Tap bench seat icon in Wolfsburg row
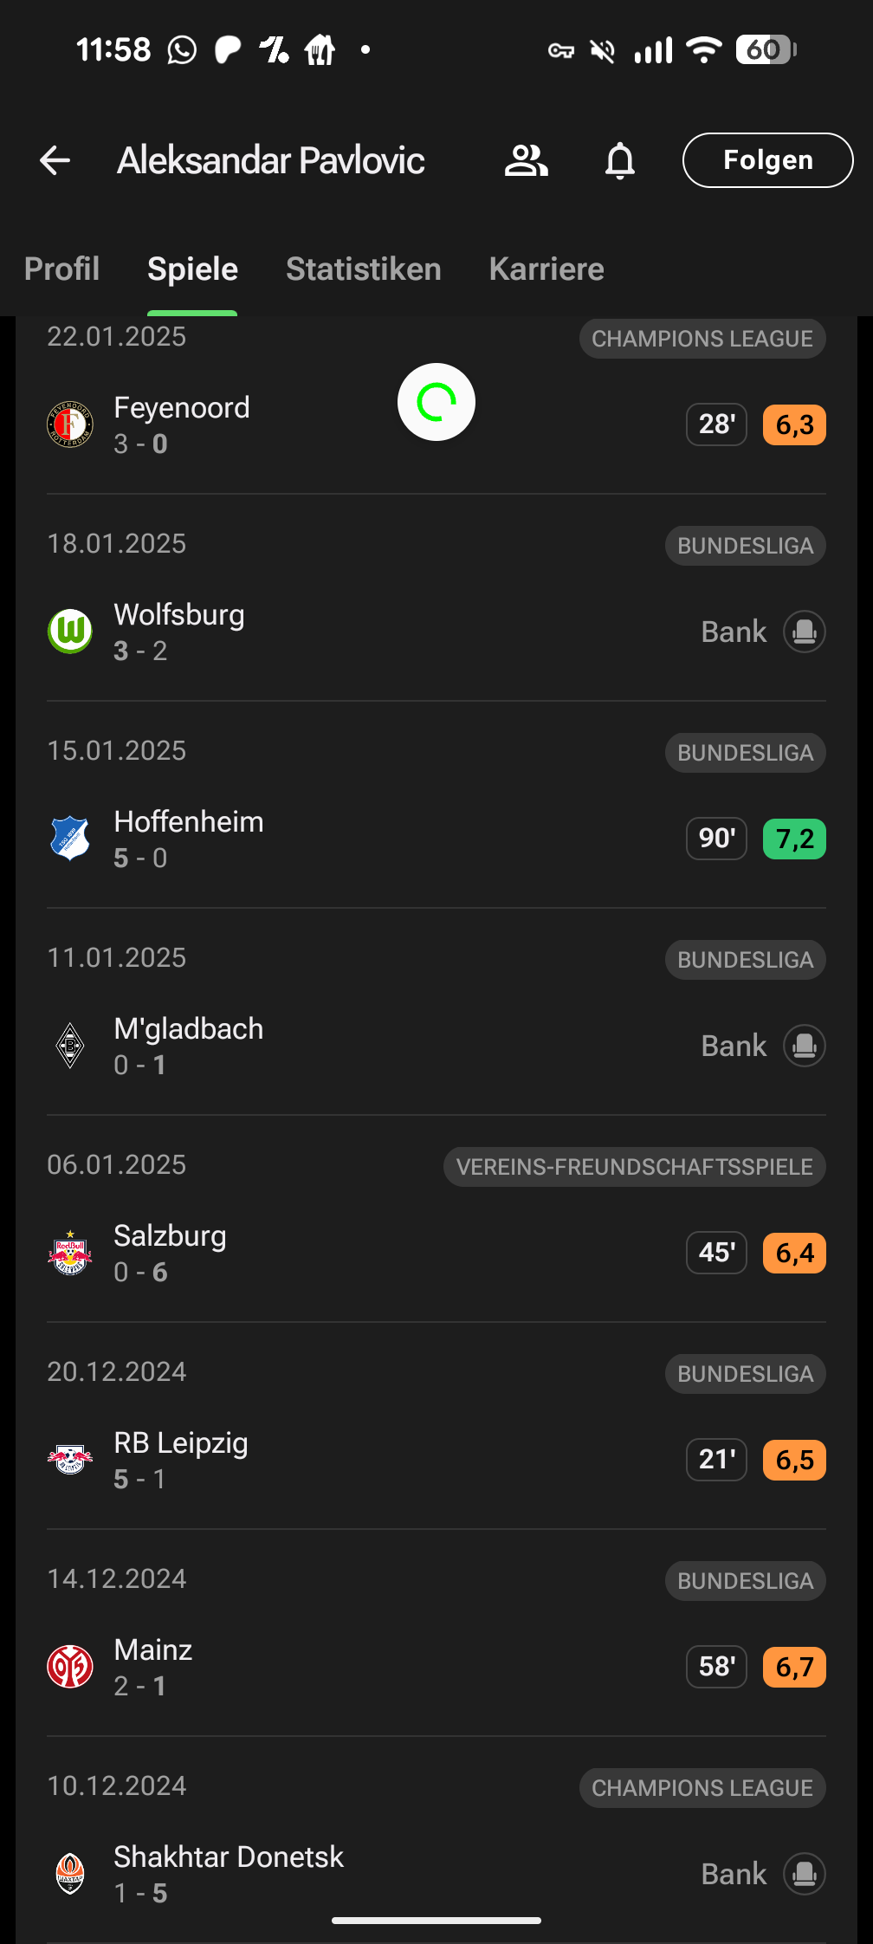Viewport: 873px width, 1944px height. [x=804, y=632]
